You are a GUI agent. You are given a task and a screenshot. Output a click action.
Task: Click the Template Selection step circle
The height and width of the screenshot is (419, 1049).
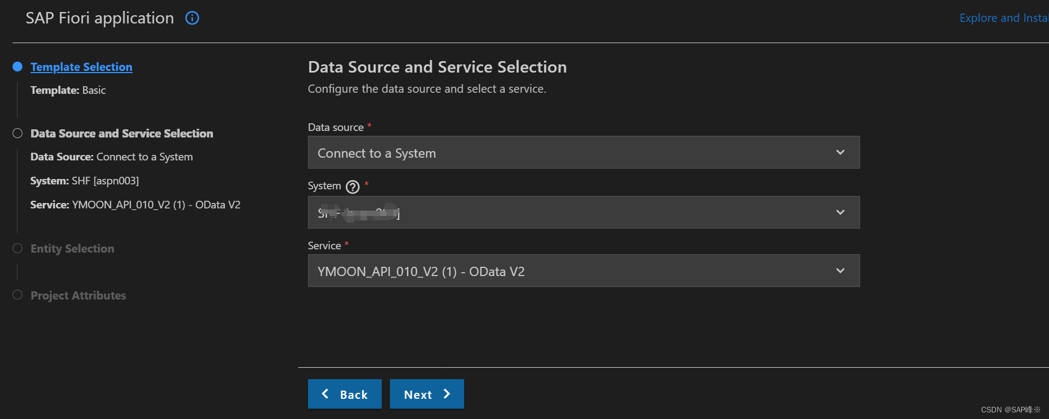(x=17, y=67)
